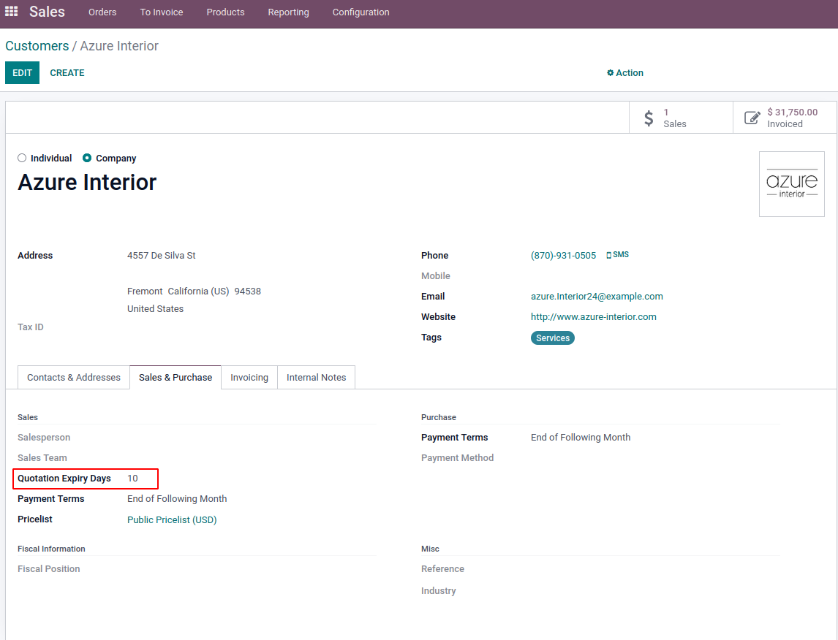Click the Purchase section heading
The width and height of the screenshot is (838, 640).
pos(439,417)
